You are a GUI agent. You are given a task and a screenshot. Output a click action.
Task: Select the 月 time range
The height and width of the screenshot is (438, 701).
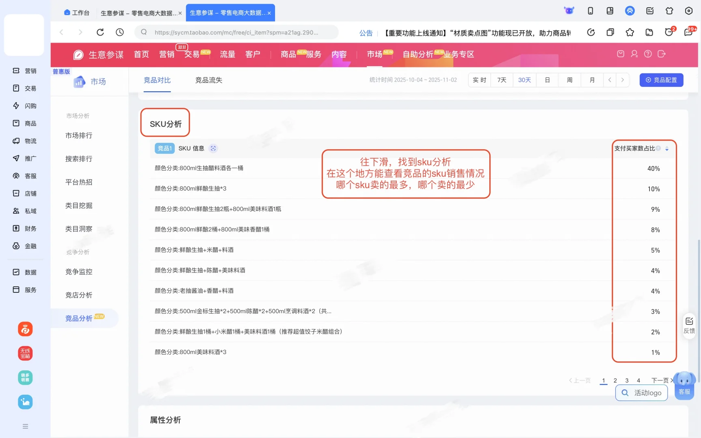click(x=592, y=80)
